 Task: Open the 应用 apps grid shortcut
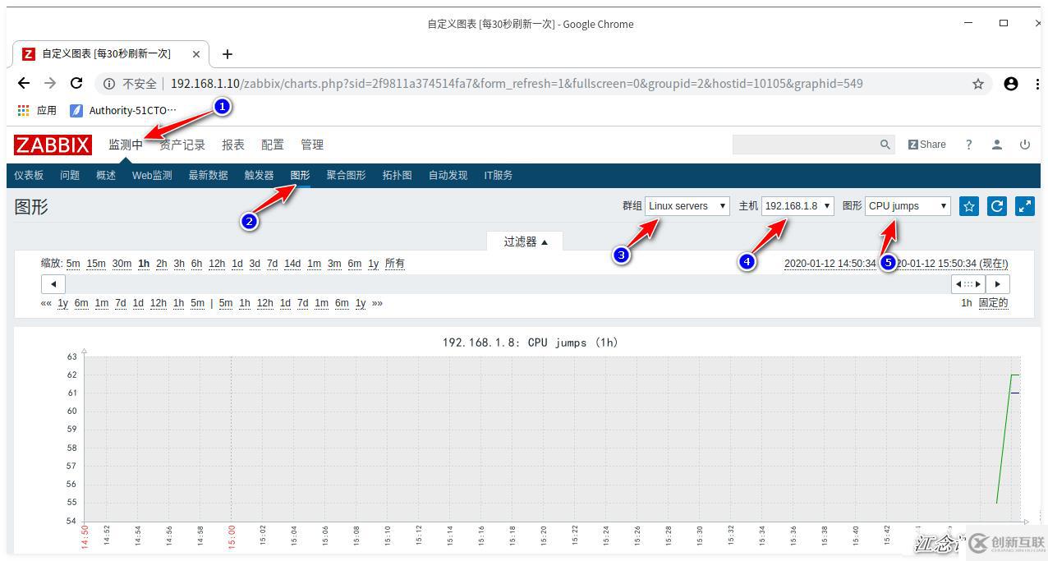tap(37, 110)
